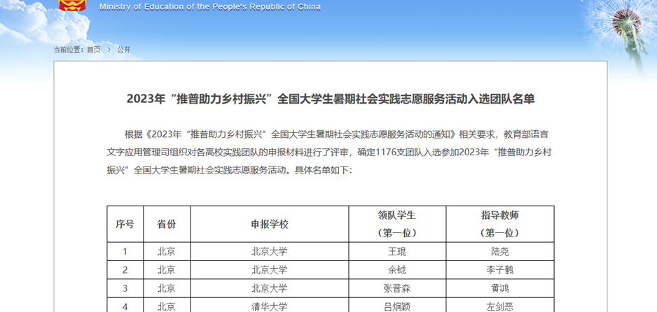Click the paragraph line beginning 根据《2023年
Screen dimensions: 657x312
(337, 135)
